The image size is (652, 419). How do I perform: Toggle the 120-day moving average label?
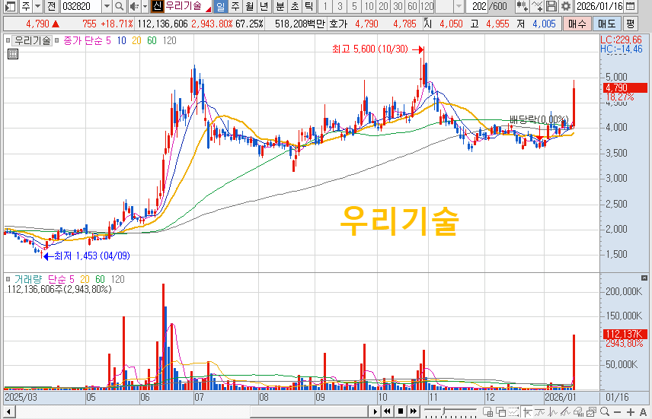[x=169, y=41]
